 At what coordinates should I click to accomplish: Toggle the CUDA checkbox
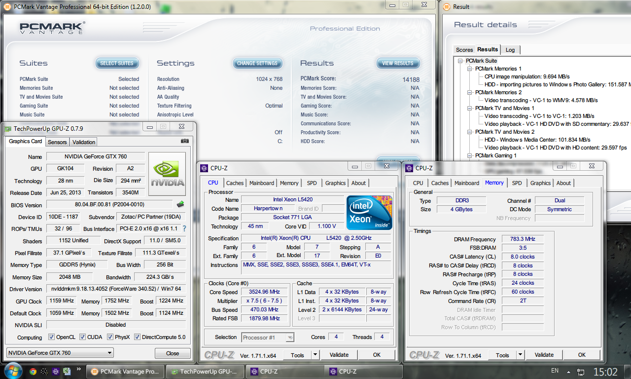coord(82,337)
